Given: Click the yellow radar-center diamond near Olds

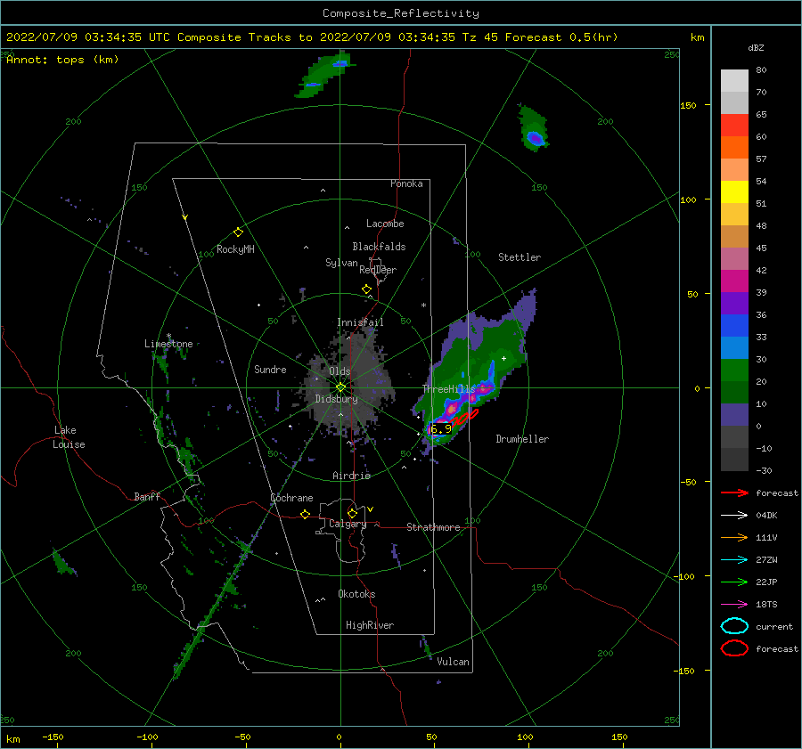Looking at the screenshot, I should 340,387.
